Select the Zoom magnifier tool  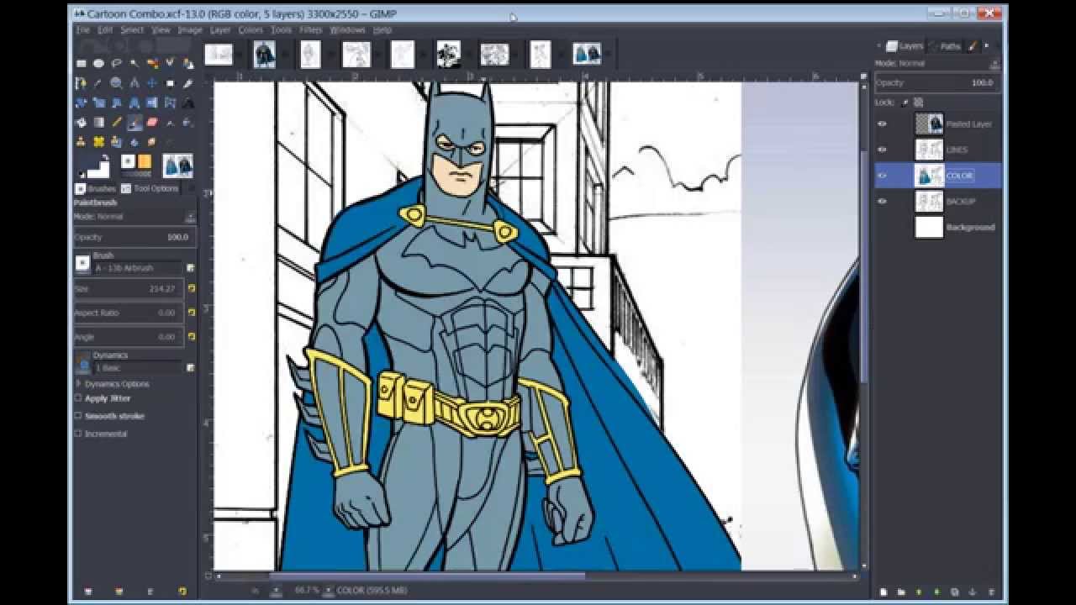(116, 83)
